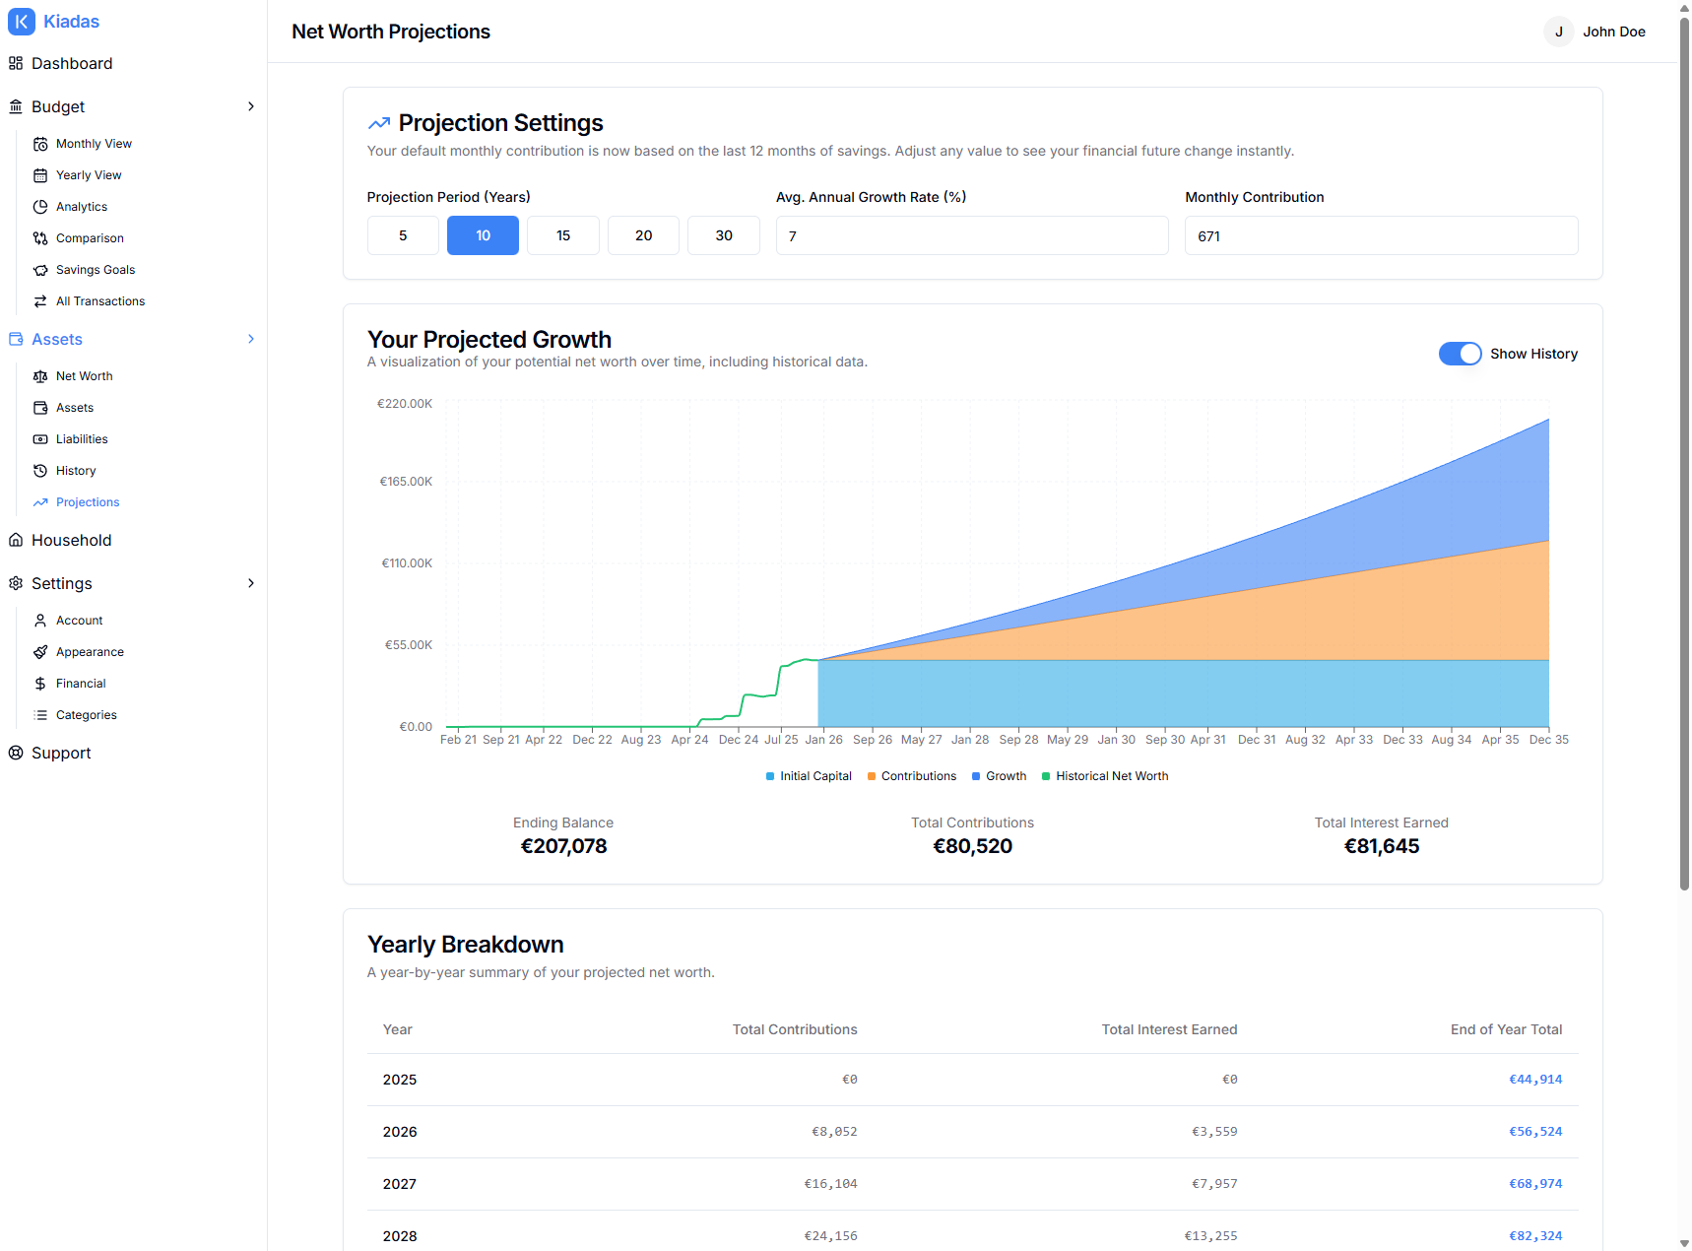Screen dimensions: 1692x1251
Task: Toggle the Growth legend color swatch
Action: (976, 776)
